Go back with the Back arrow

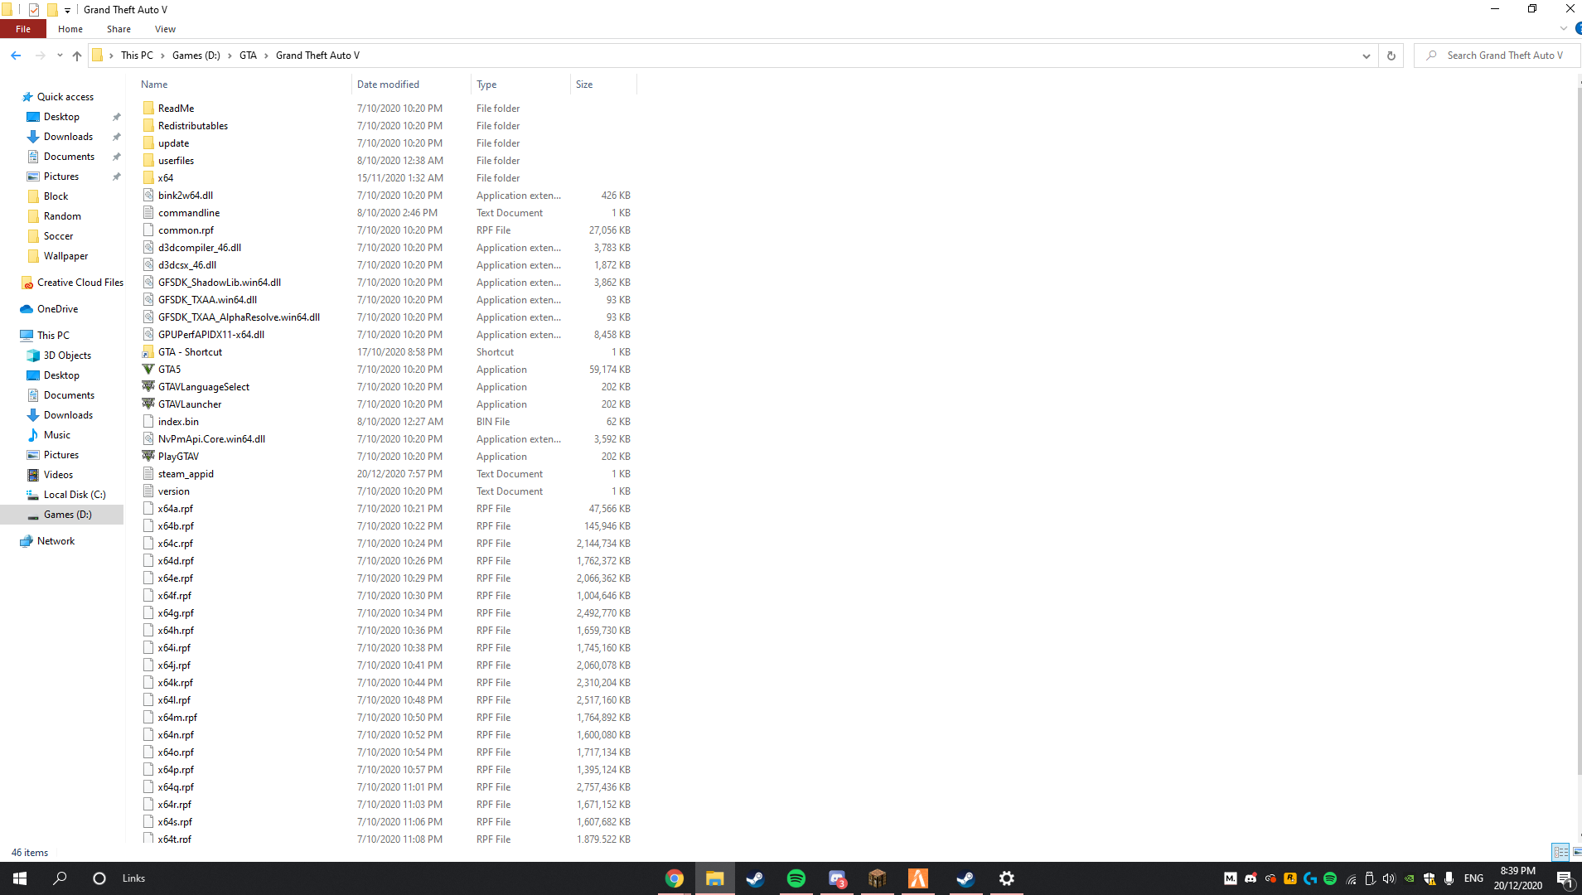[x=16, y=56]
